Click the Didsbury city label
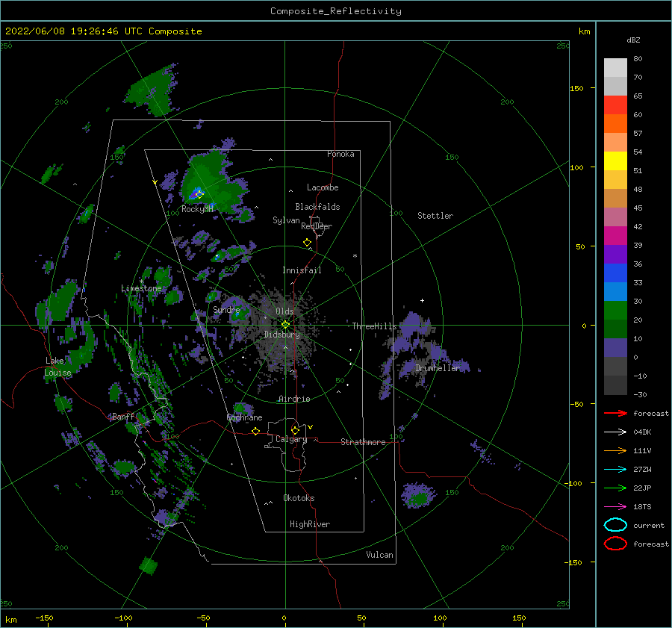Image resolution: width=672 pixels, height=628 pixels. [x=282, y=335]
